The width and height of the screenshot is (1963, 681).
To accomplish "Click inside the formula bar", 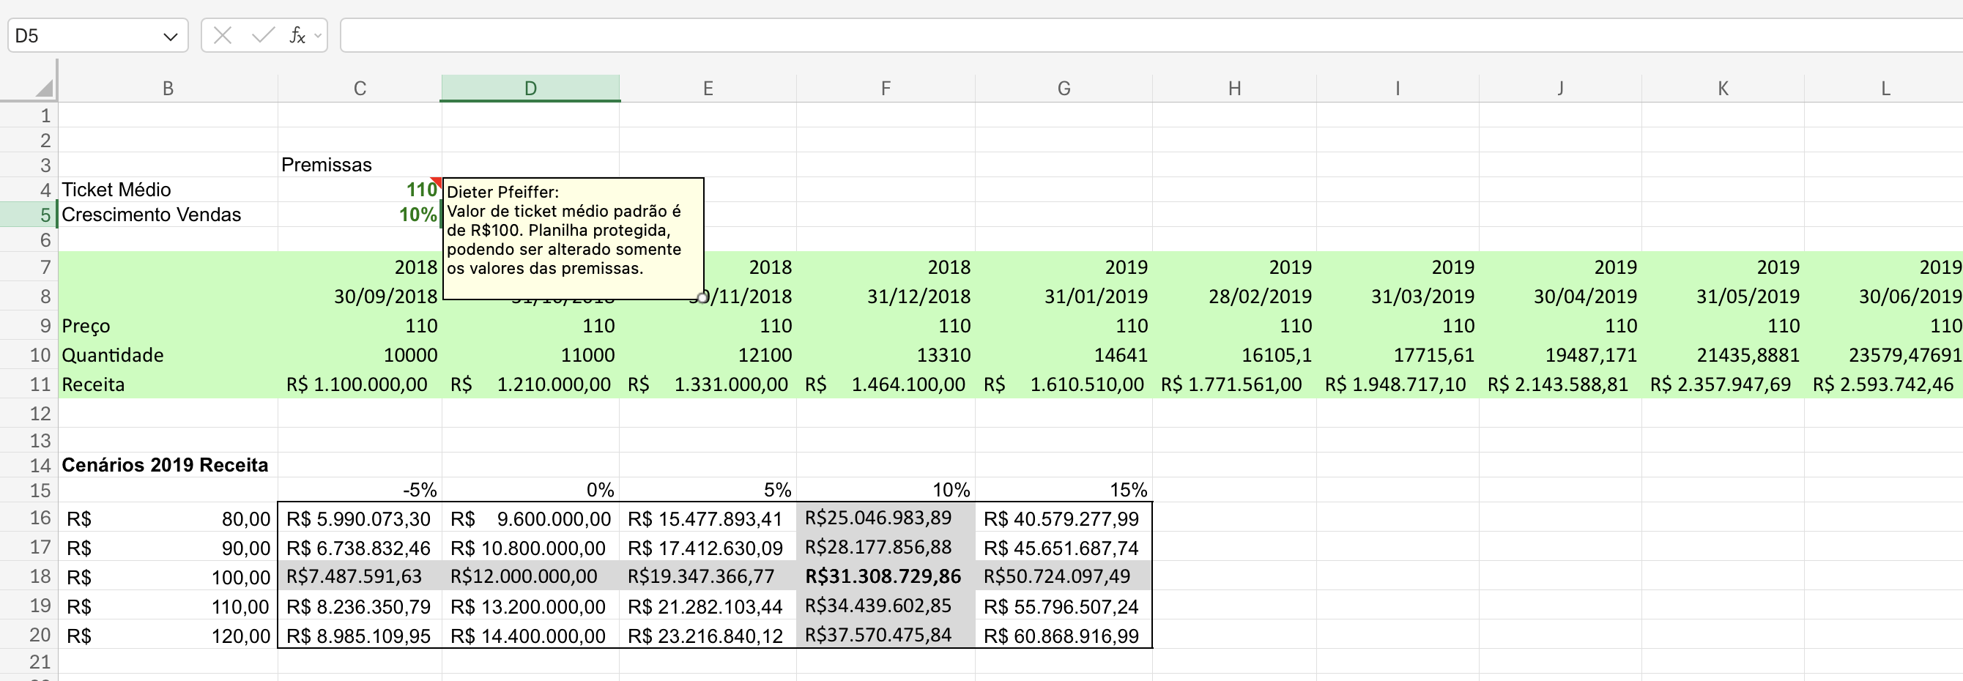I will coord(1151,36).
